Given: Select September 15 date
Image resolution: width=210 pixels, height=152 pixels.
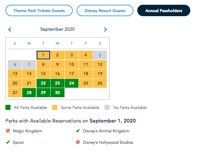Looking at the screenshot, I should (x=43, y=74).
